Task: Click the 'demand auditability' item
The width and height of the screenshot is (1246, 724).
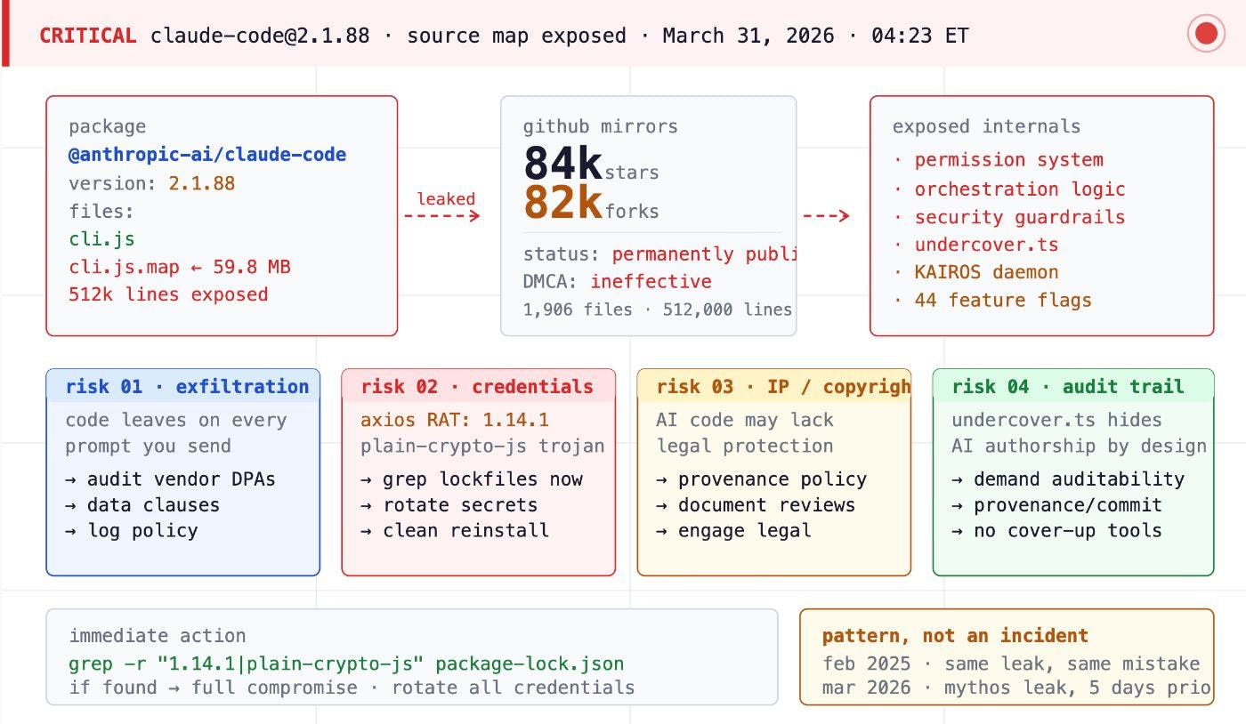Action: point(1066,479)
